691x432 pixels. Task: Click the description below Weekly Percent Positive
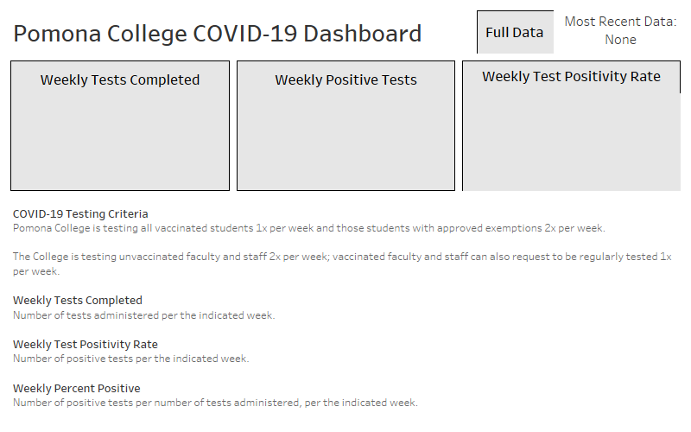click(215, 403)
